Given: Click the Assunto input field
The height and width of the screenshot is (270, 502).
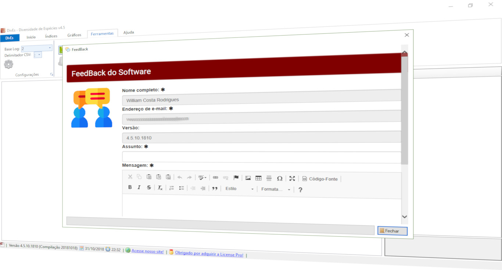Looking at the screenshot, I should tap(261, 157).
